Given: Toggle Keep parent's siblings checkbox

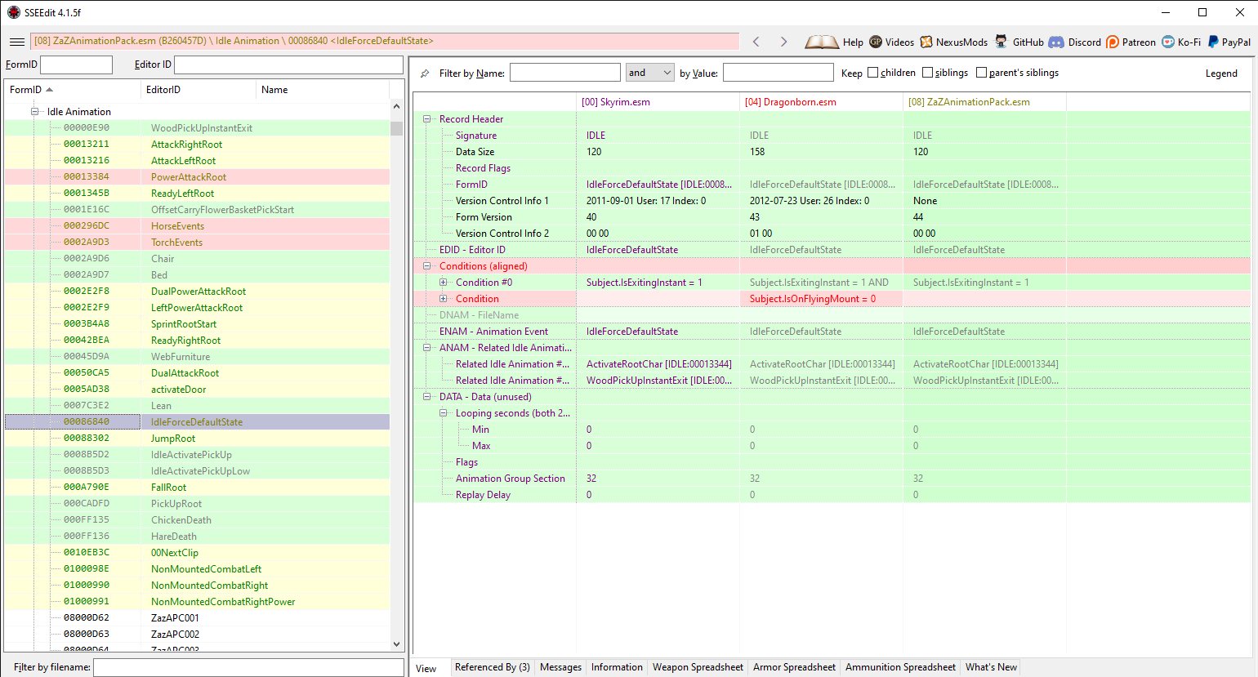Looking at the screenshot, I should click(x=981, y=73).
